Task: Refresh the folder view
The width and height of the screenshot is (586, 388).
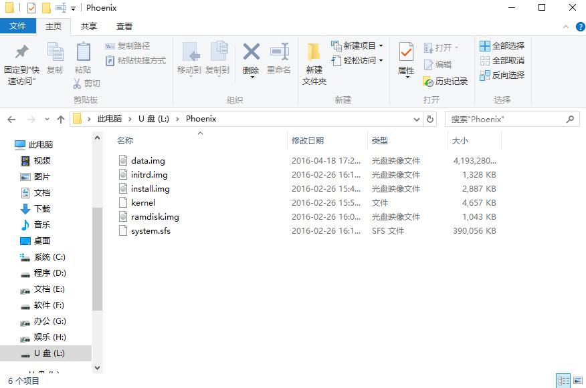Action: 427,118
